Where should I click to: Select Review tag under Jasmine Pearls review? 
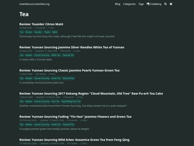29,78
